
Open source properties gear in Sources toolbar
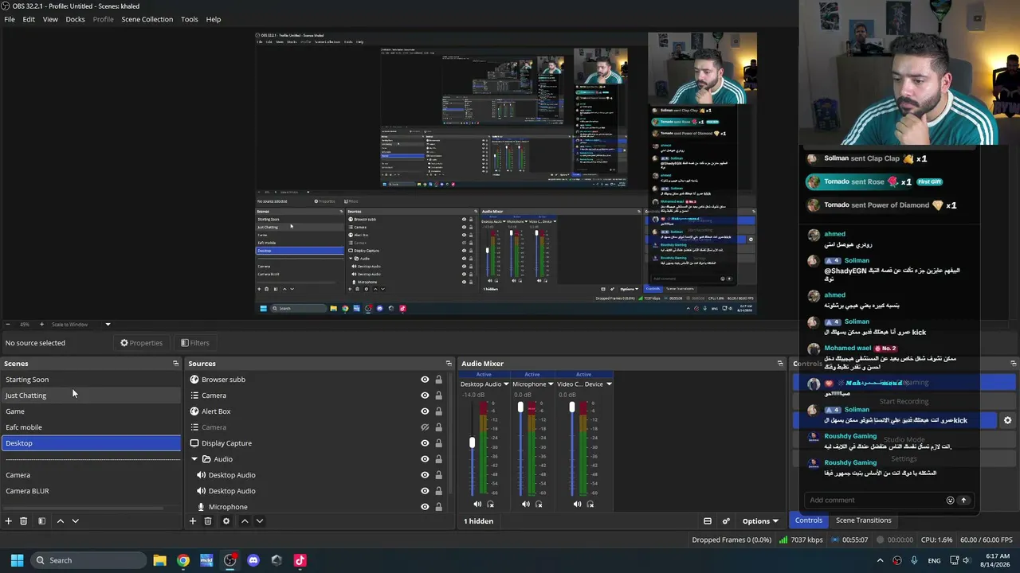[226, 521]
